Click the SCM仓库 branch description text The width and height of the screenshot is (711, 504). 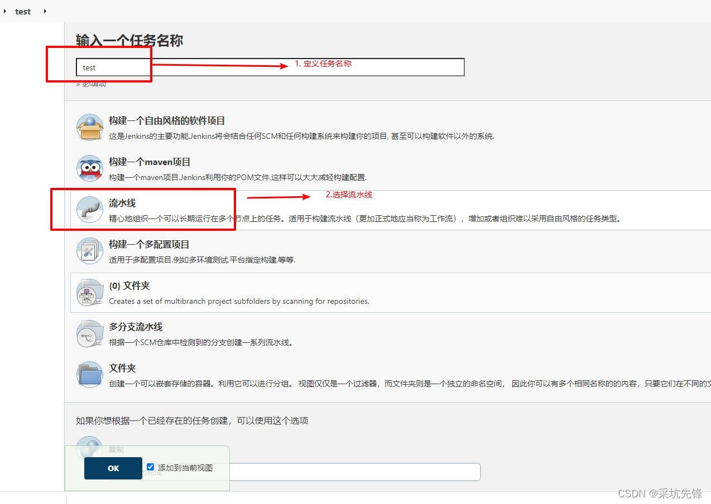tap(201, 342)
